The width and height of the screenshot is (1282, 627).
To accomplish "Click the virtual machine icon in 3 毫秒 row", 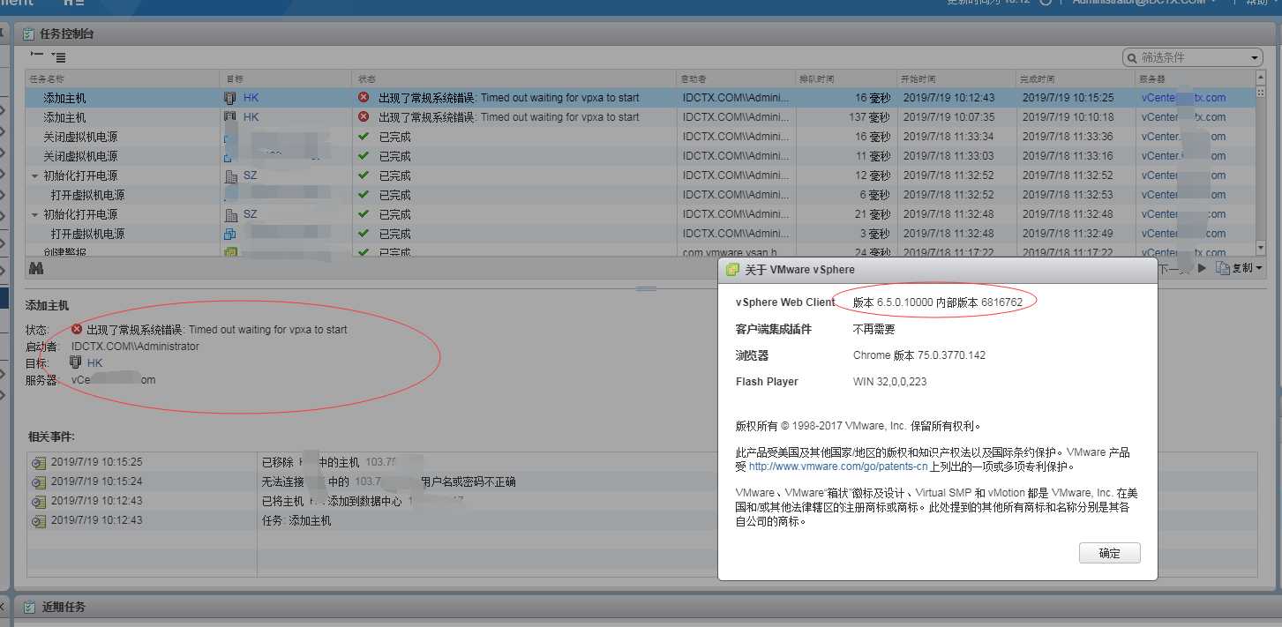I will point(230,234).
